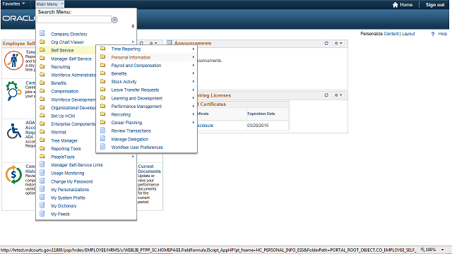Image resolution: width=452 pixels, height=254 pixels.
Task: Expand Time Reporting submenu arrow
Action: click(x=194, y=49)
